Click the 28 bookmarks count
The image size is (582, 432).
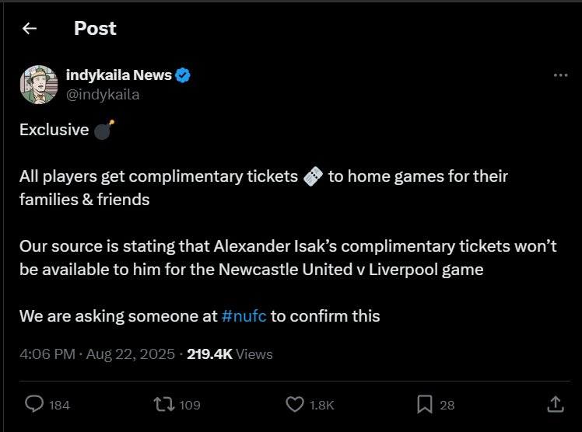[x=447, y=405]
